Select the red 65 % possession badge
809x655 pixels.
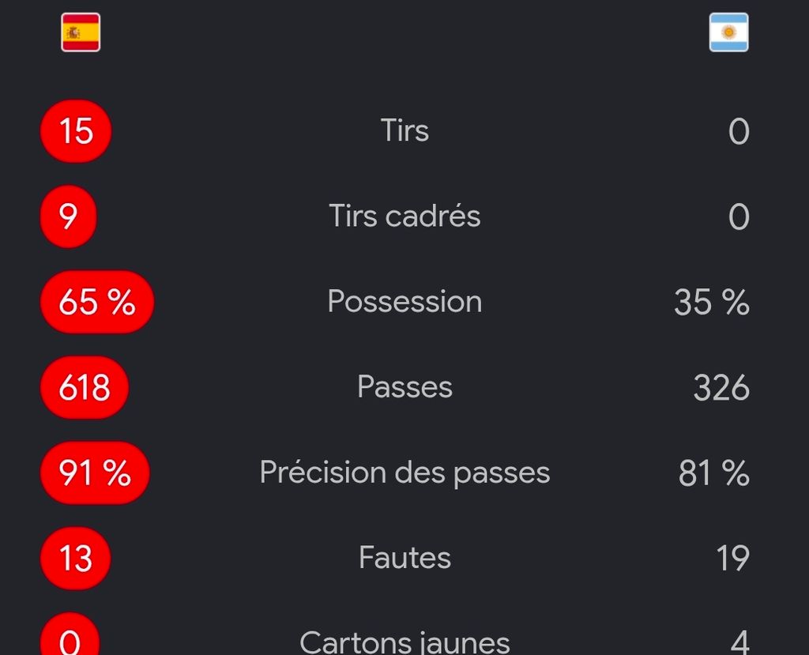[97, 302]
